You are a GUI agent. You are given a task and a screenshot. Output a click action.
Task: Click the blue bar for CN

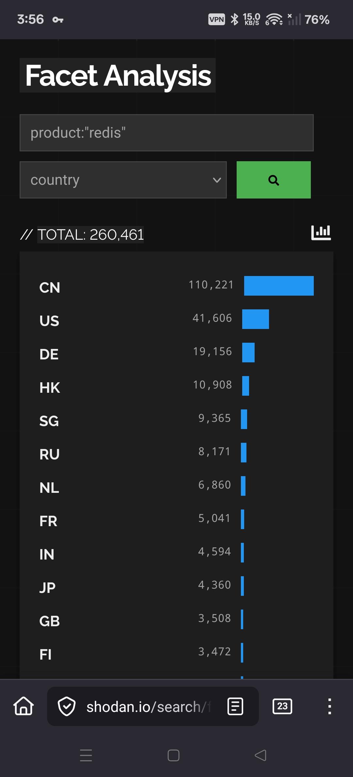279,286
